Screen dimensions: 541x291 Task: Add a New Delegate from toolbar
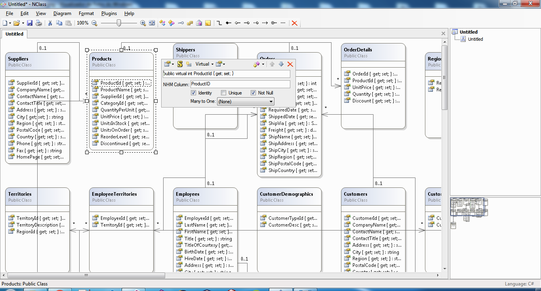pos(199,23)
